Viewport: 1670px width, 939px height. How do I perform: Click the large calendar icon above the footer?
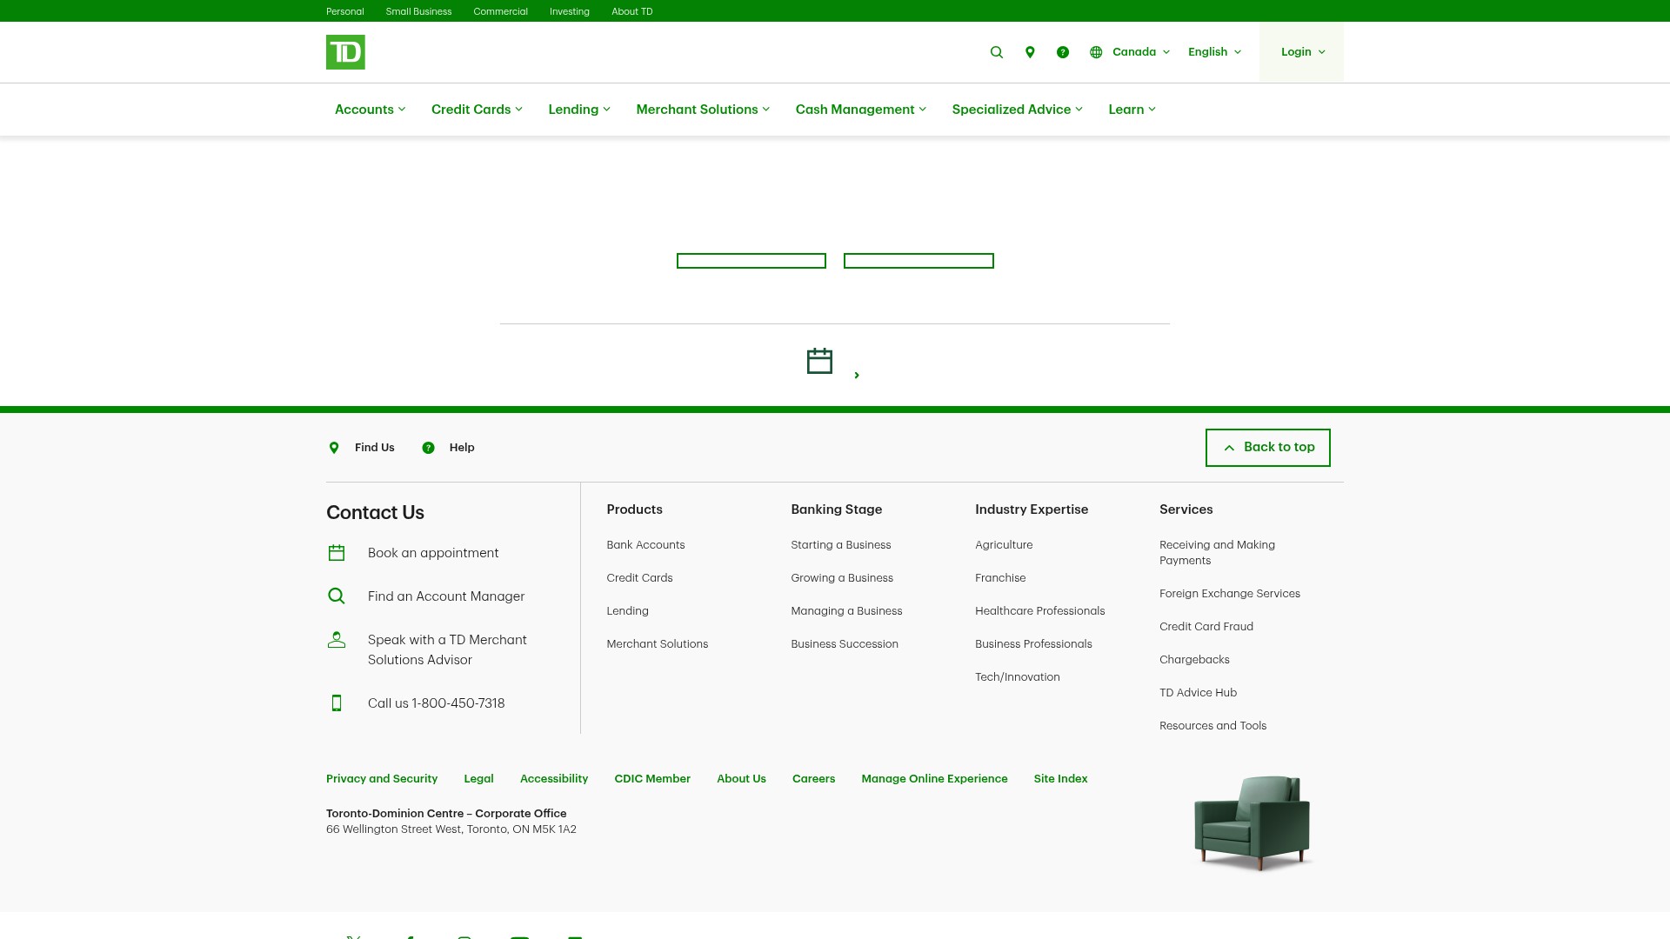coord(819,361)
